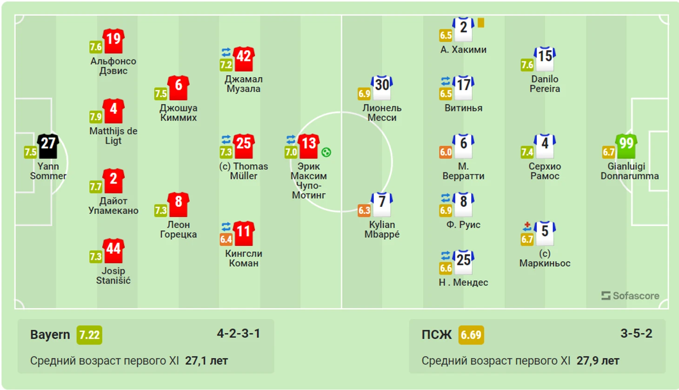
Task: Click the 3-5-2 formation label
Action: 636,333
